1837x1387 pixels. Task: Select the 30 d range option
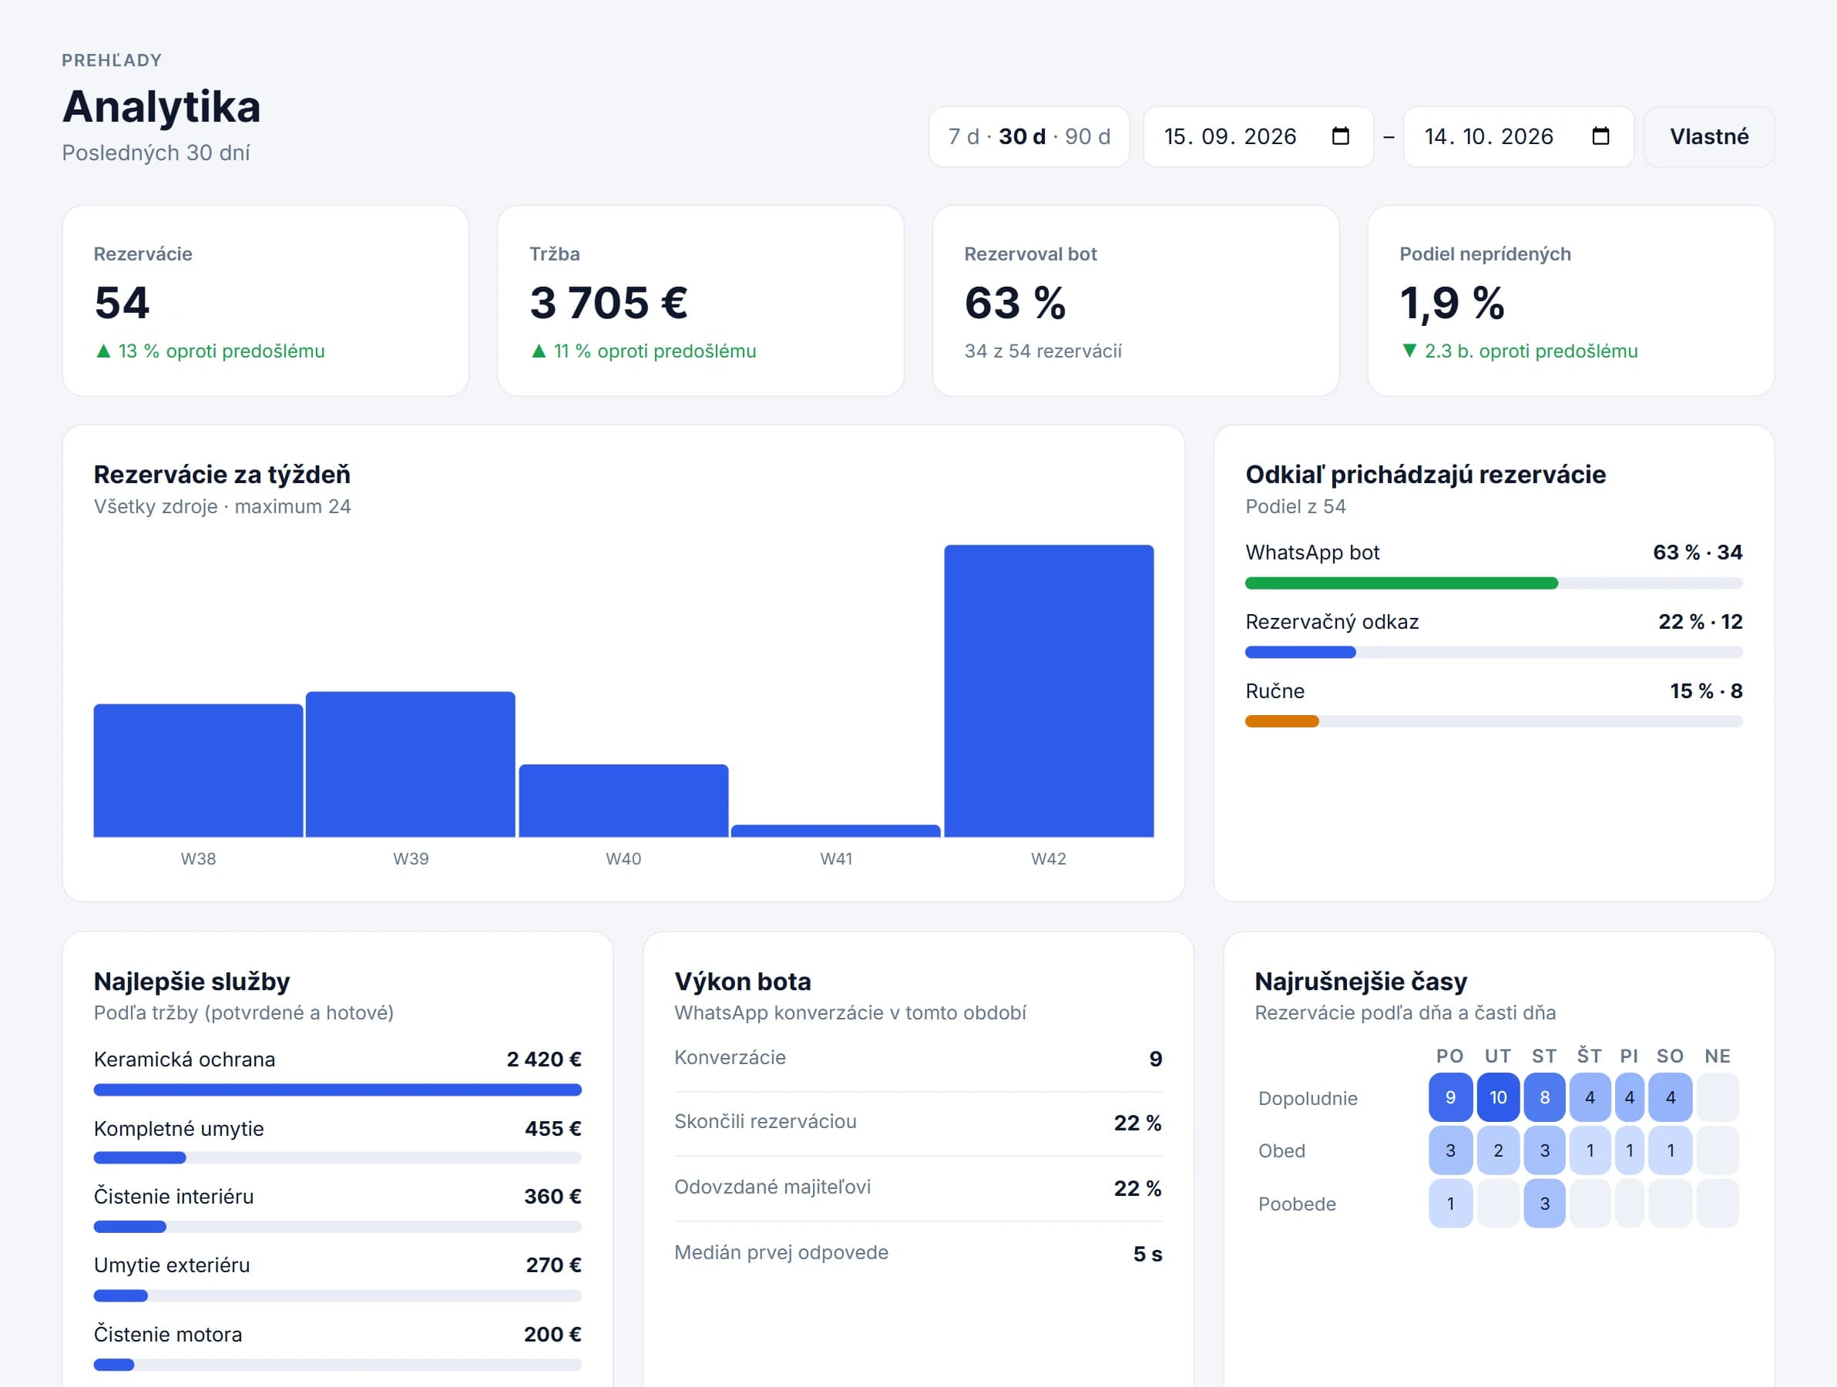click(x=1022, y=136)
